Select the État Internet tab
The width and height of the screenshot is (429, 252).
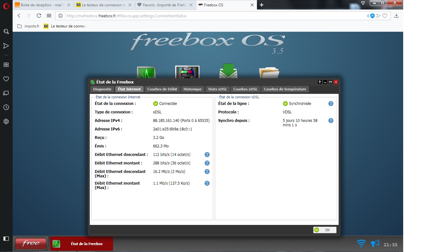click(129, 89)
